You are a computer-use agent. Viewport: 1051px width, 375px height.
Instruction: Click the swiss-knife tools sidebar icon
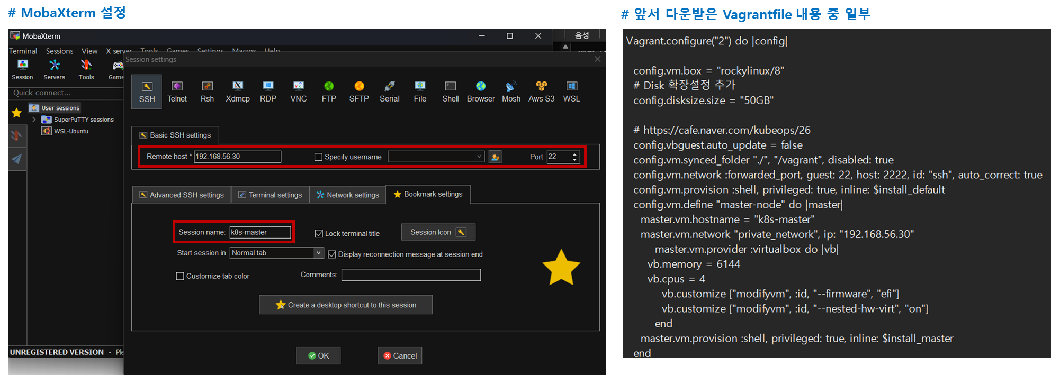17,135
